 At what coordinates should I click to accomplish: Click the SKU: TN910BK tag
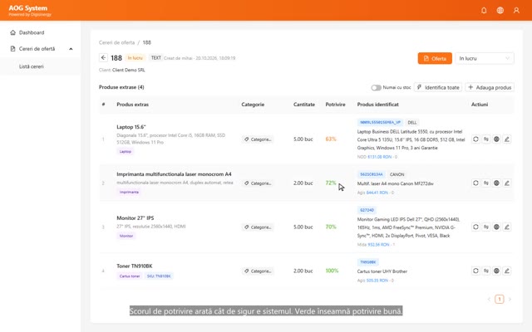point(159,276)
